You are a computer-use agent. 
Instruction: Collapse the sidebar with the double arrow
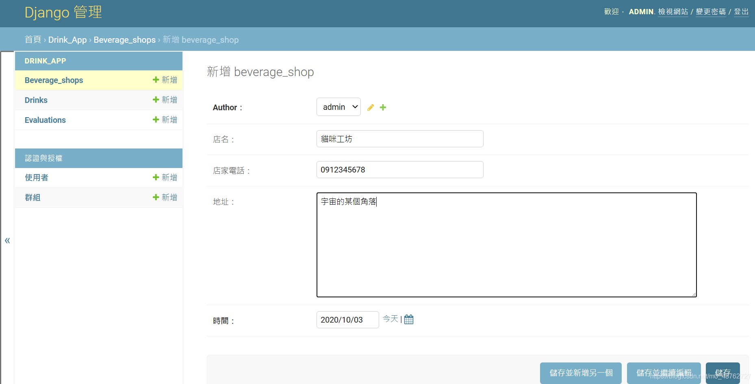7,240
